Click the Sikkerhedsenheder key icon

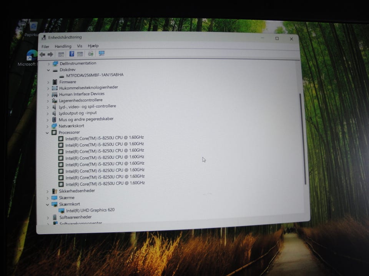[54, 191]
